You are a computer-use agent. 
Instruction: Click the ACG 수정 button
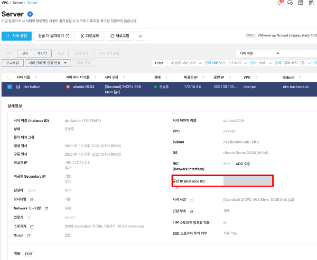tap(243, 163)
